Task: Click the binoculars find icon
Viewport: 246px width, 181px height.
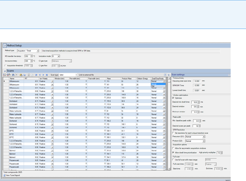Action: [x=13, y=75]
